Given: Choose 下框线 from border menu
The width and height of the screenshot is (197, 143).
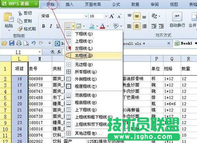Looking at the screenshot, I should (x=94, y=34).
